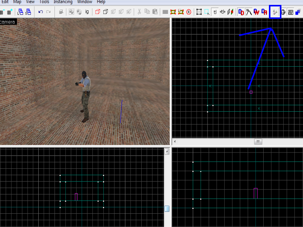303x227 pixels.
Task: Click the smaller grid icon
Action: tap(2, 12)
